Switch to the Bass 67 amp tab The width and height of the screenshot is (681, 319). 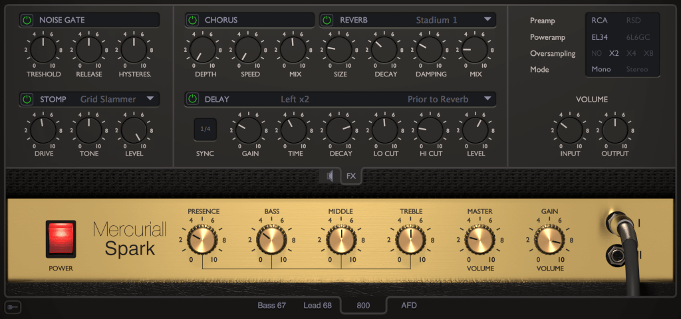tap(271, 306)
